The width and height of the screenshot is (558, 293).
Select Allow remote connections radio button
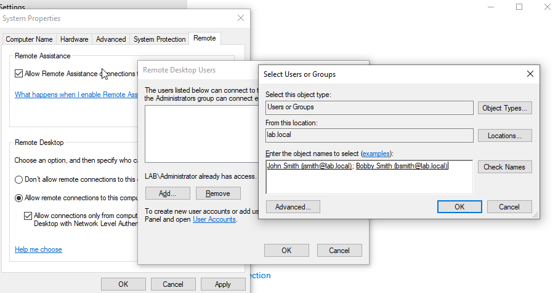(x=19, y=198)
